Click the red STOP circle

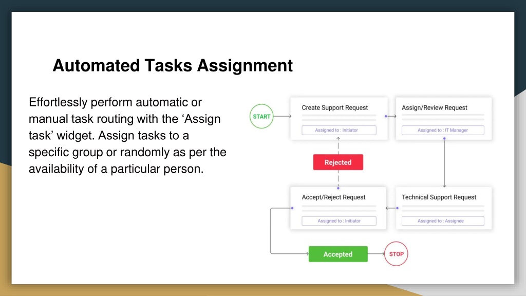(396, 254)
